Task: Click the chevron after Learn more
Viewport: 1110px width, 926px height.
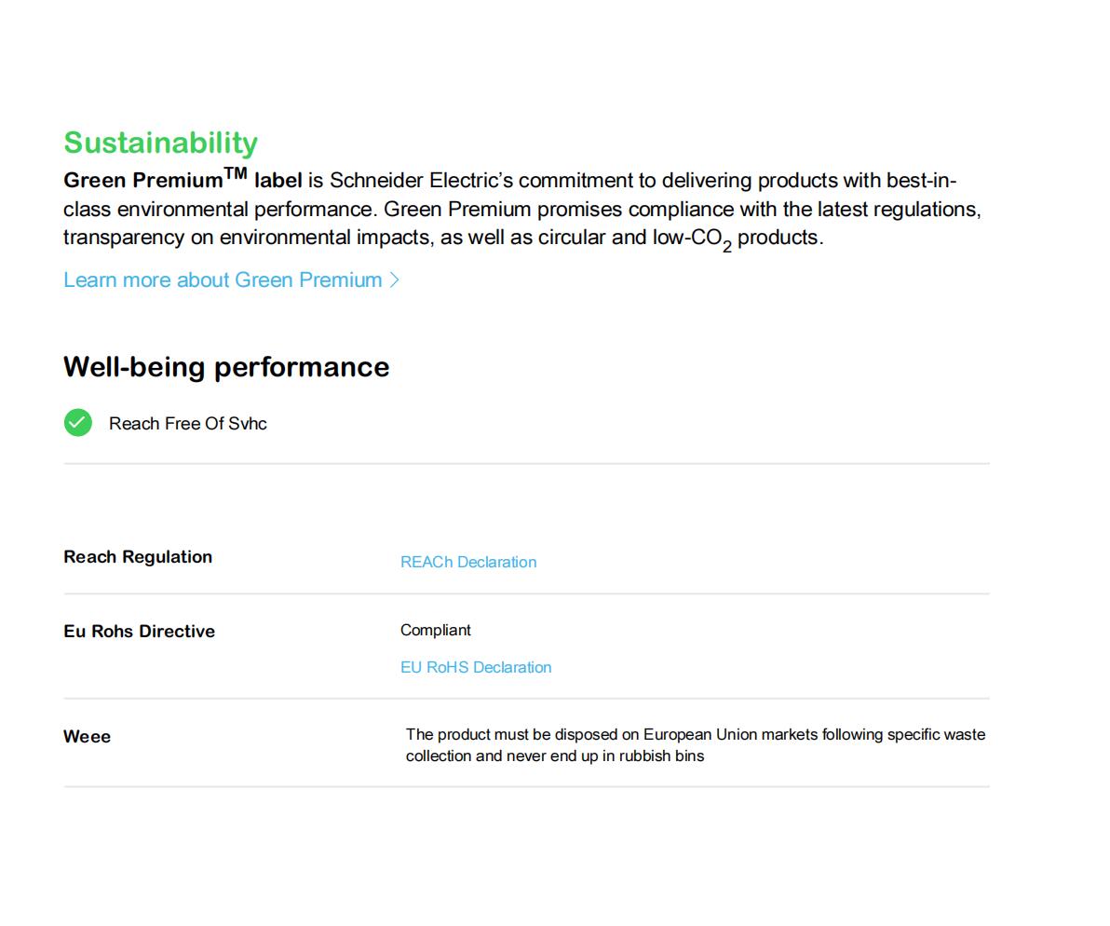Action: tap(395, 280)
